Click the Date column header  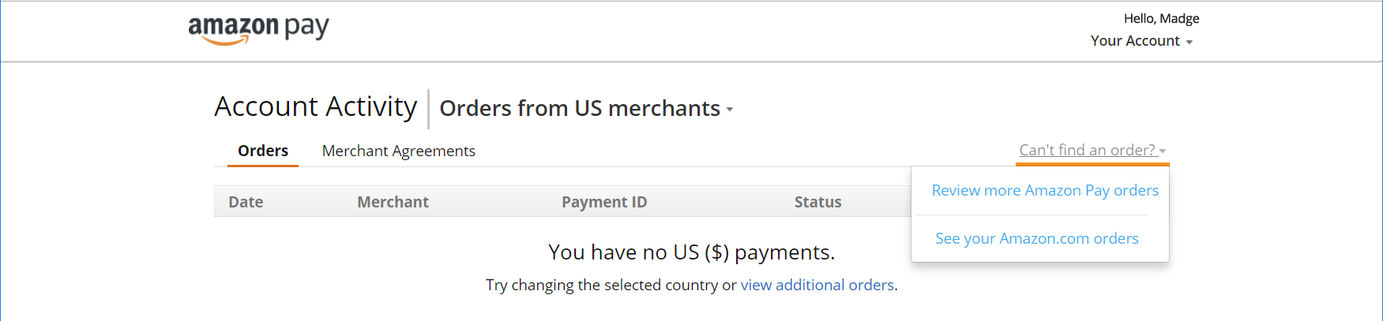tap(246, 202)
